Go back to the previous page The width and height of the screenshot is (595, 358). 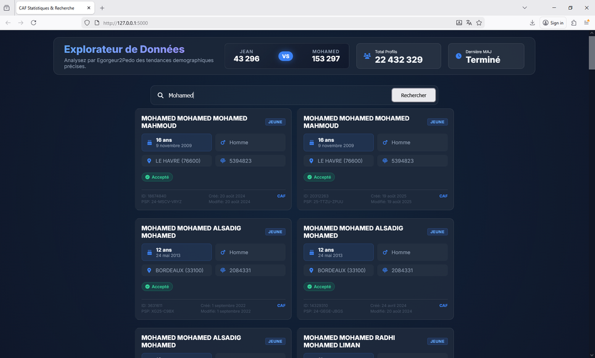[8, 23]
